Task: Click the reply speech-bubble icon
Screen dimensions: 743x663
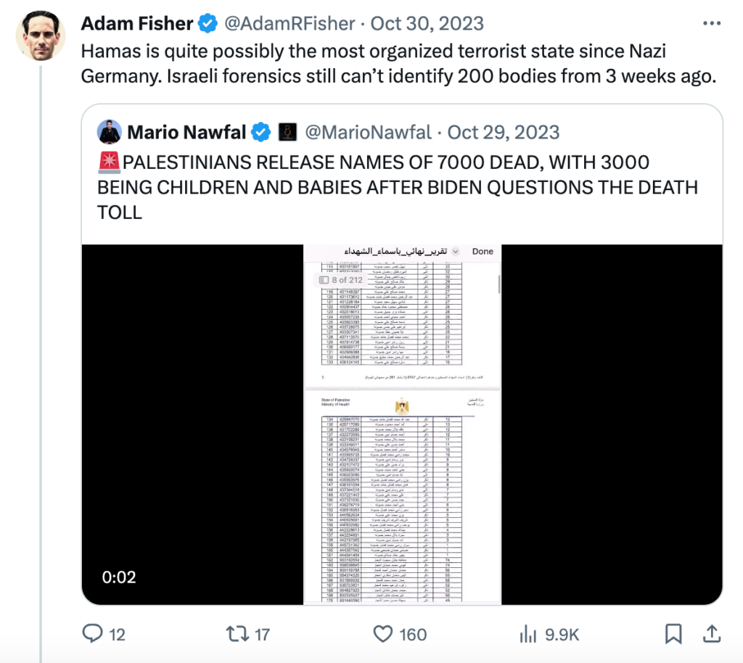Action: click(x=94, y=633)
